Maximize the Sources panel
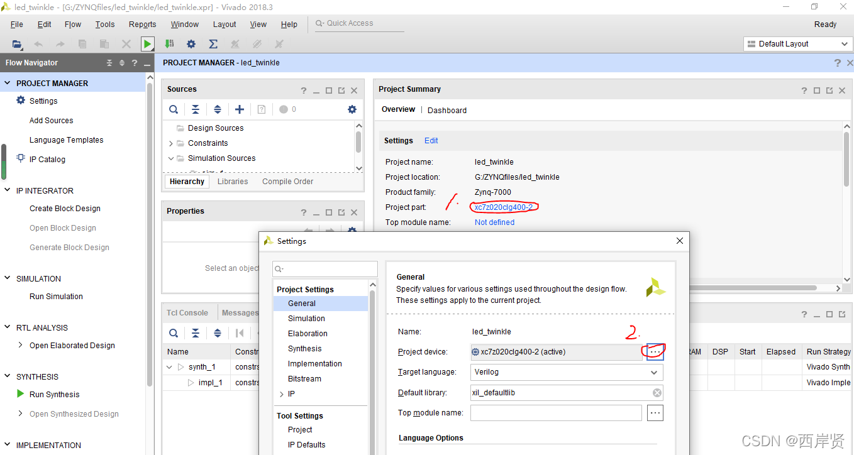Viewport: 854px width, 455px height. pos(329,90)
